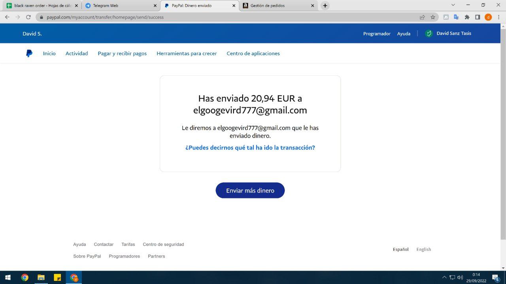
Task: Click the share page icon in address bar
Action: pos(422,17)
